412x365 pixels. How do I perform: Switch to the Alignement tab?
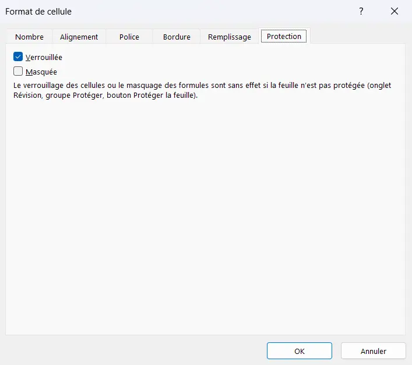79,37
